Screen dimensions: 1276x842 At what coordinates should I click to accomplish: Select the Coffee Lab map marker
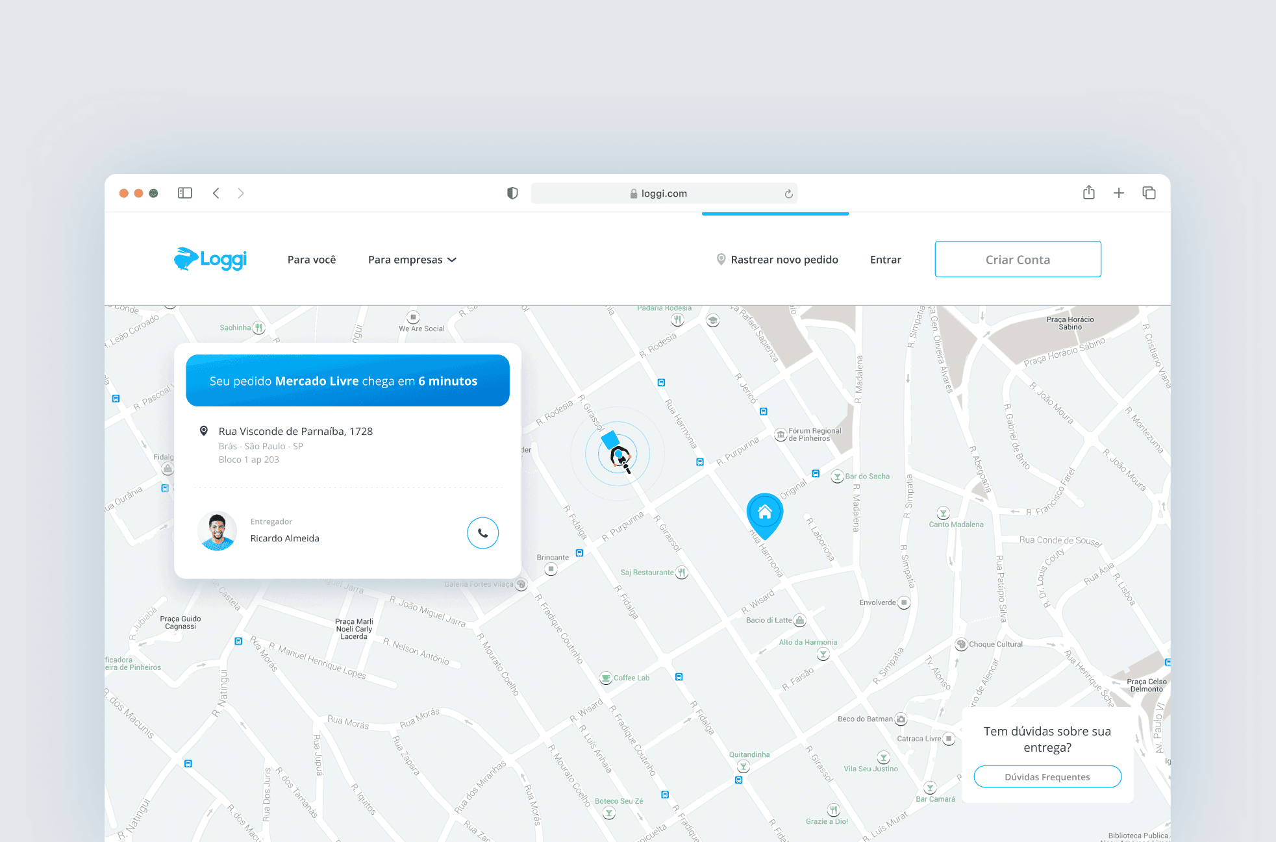[606, 678]
